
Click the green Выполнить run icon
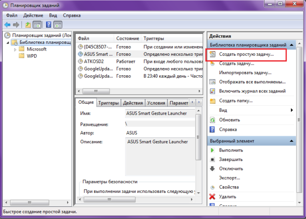[x=212, y=150]
